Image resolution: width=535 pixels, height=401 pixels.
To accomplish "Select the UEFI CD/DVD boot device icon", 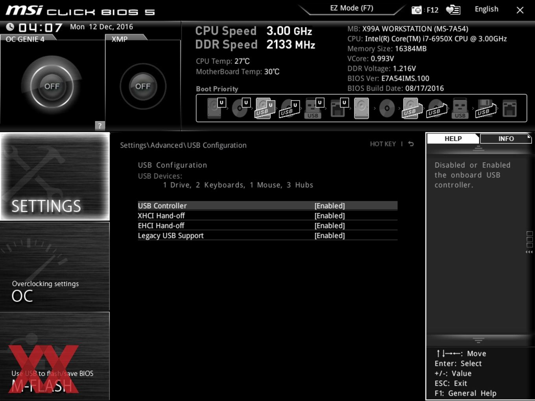I will pyautogui.click(x=240, y=108).
